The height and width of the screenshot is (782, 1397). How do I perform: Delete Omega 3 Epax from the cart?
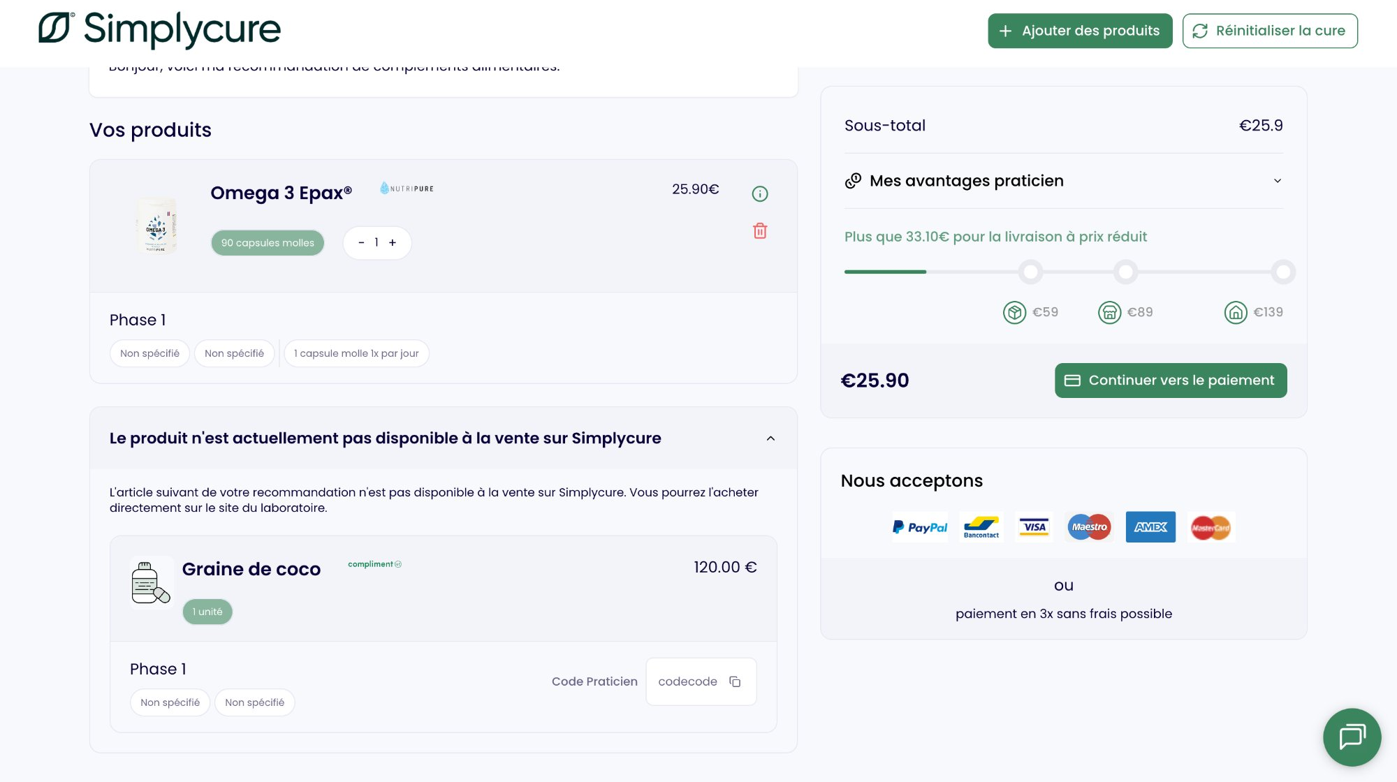(x=760, y=230)
